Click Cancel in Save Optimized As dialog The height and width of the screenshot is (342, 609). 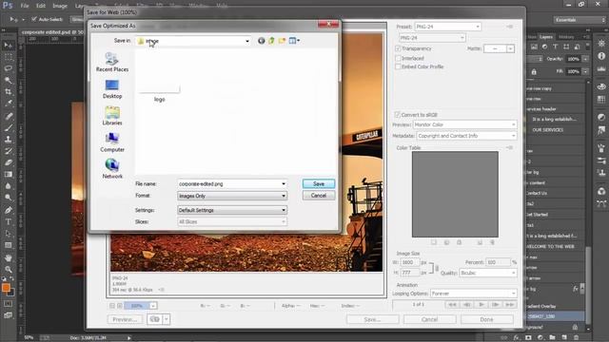click(x=319, y=196)
